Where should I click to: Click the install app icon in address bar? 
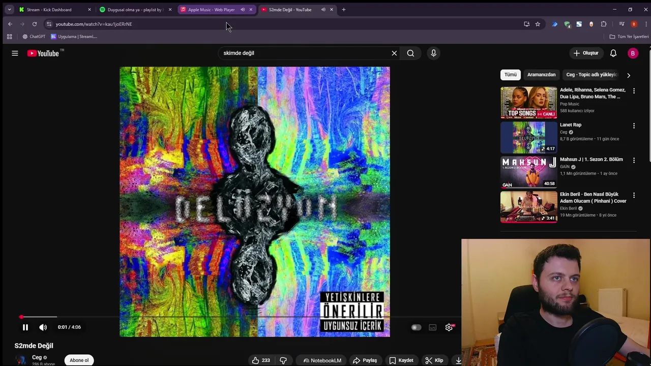click(526, 24)
